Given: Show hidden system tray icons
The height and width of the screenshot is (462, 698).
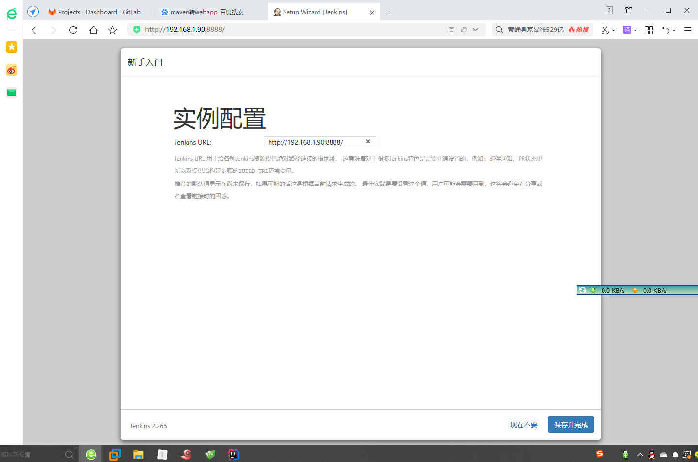Looking at the screenshot, I should click(640, 455).
